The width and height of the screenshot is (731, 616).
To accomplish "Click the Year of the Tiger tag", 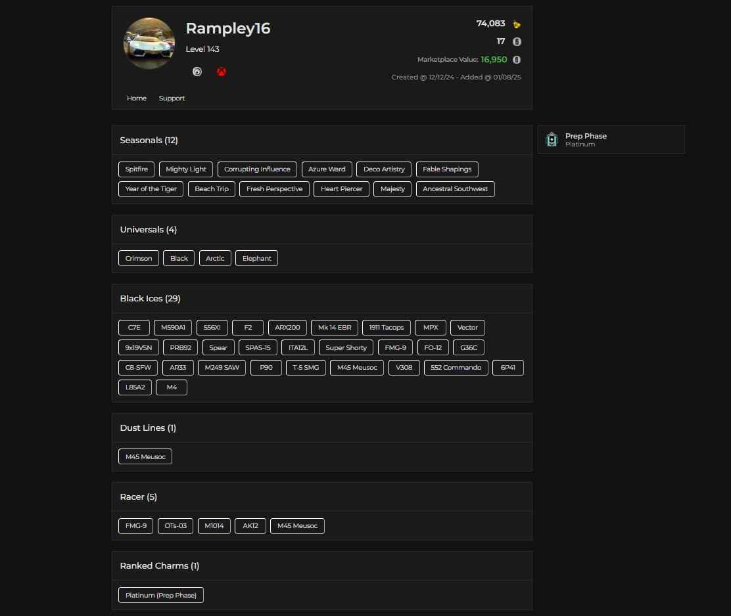I will coord(150,188).
